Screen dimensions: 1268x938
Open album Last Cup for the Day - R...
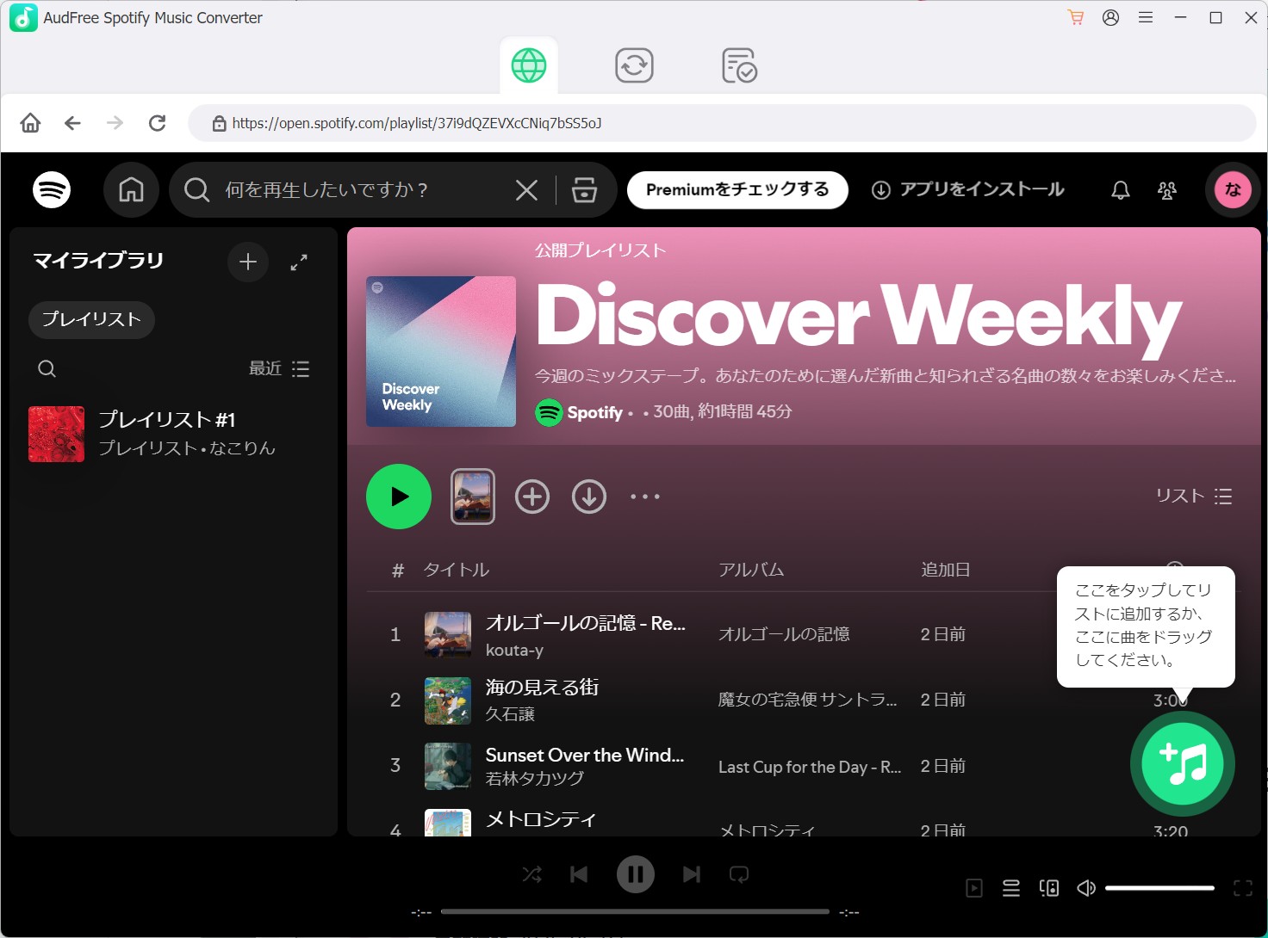[810, 767]
